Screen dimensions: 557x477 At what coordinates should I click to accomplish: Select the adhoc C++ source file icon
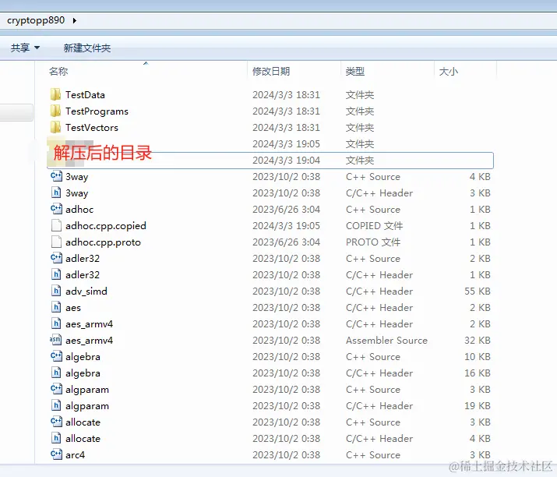click(56, 209)
